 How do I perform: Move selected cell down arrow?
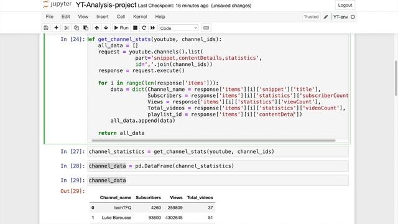[x=106, y=28]
